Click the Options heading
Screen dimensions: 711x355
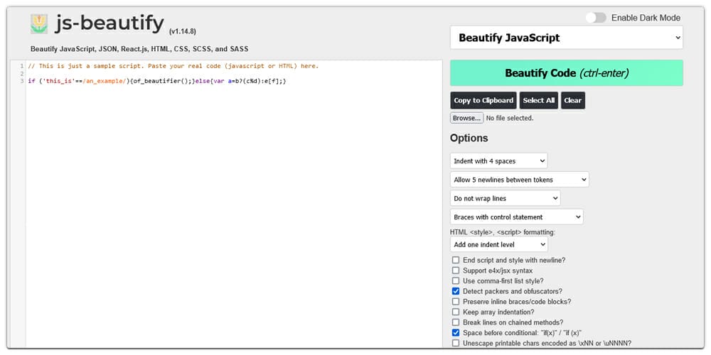469,138
